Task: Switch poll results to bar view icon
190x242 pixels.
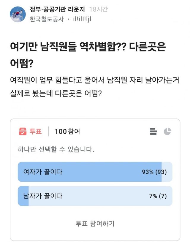Action: tap(153, 131)
